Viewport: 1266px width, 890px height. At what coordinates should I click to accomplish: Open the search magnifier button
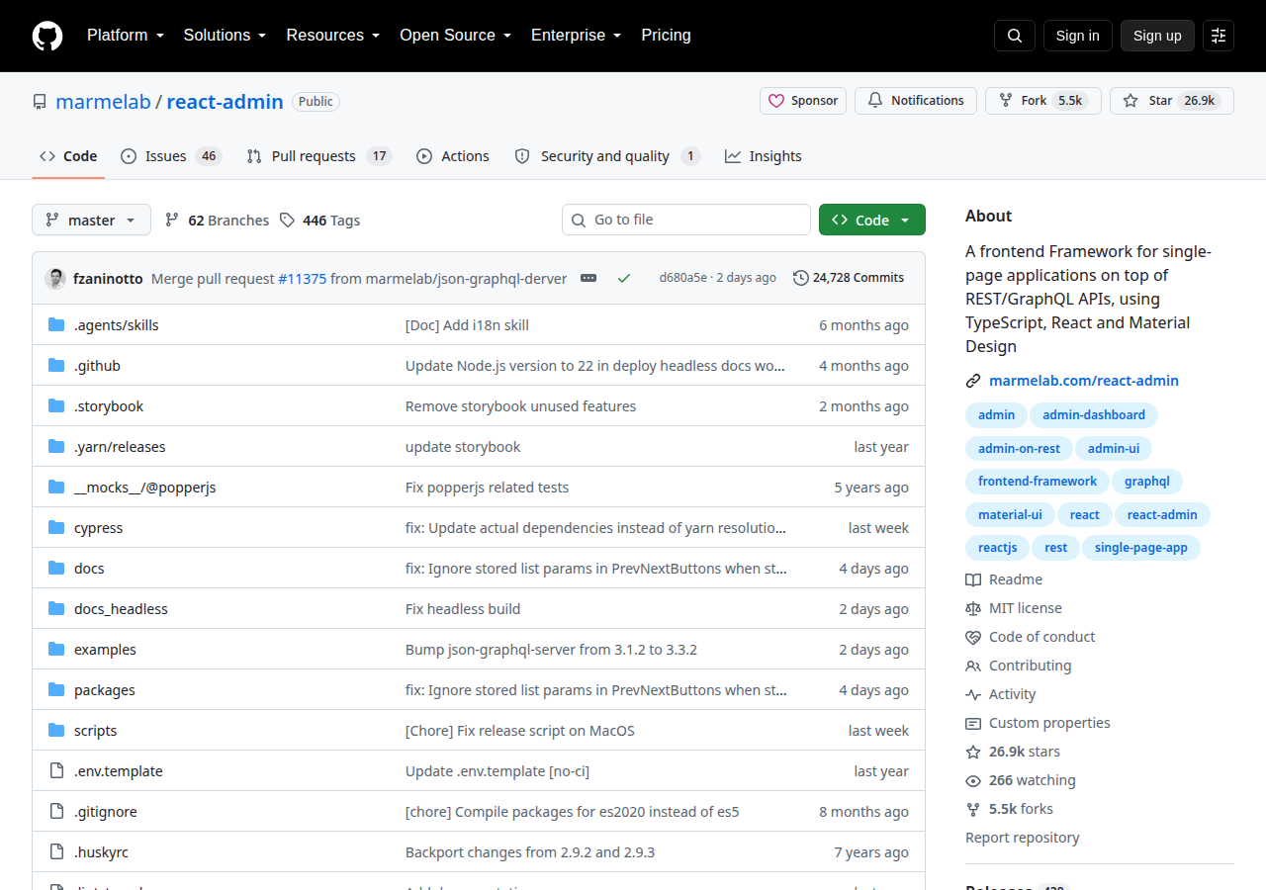click(x=1015, y=36)
